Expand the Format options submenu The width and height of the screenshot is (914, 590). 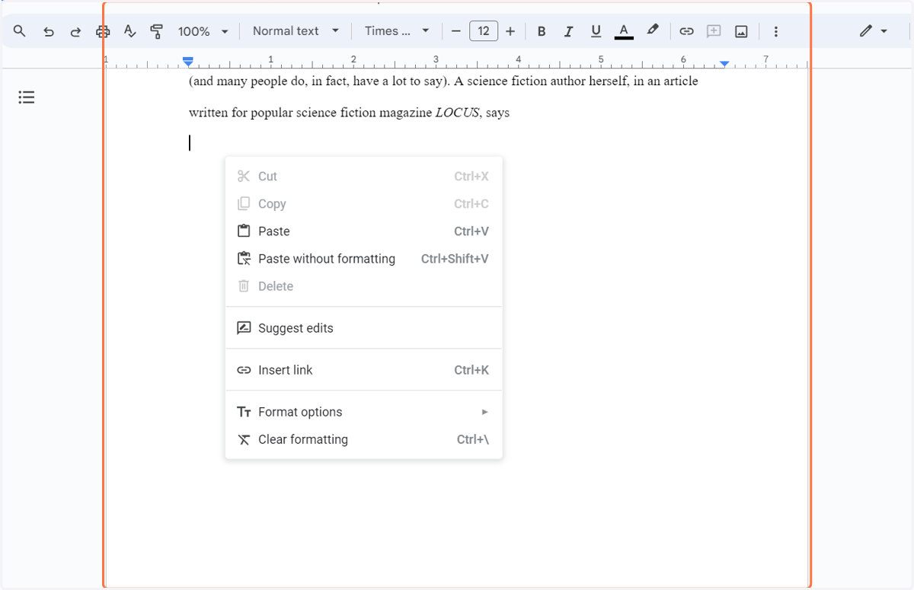364,412
